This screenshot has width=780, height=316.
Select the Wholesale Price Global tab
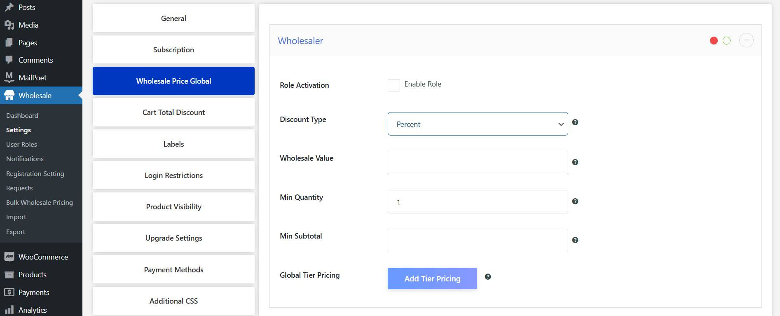coord(173,81)
